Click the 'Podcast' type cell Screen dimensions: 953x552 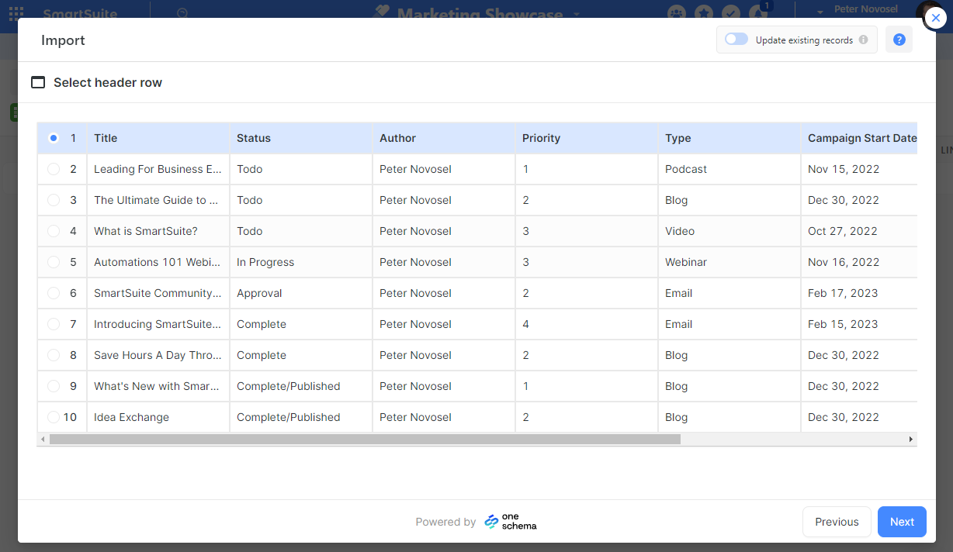click(x=729, y=169)
